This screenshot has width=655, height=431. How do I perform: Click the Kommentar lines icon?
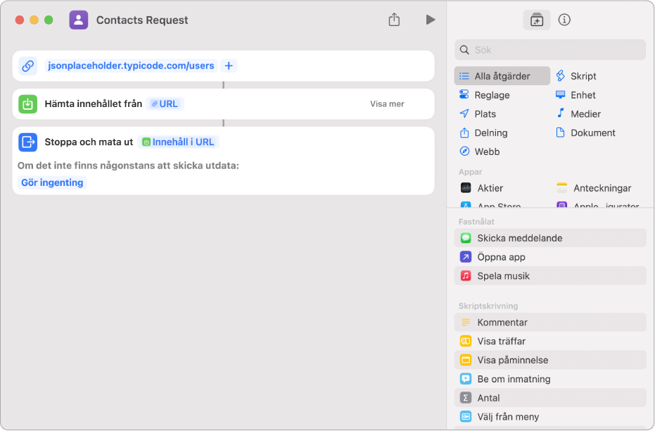pos(466,323)
